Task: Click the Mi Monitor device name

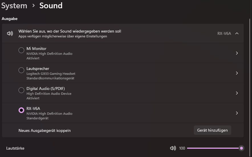Action: coord(36,49)
